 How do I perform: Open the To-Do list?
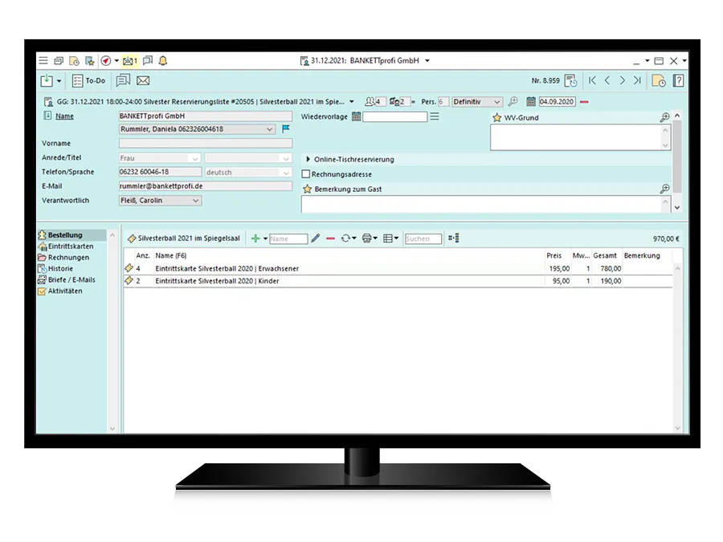tap(88, 80)
